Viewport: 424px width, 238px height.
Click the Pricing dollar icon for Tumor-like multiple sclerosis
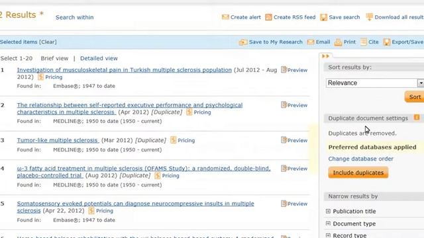(173, 140)
